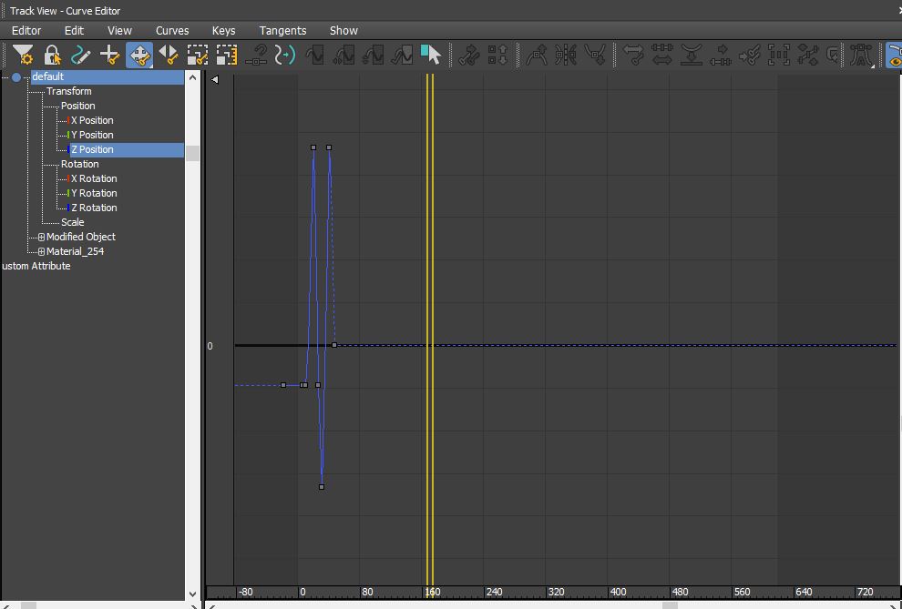Screen dimensions: 902x609
Task: Click frame 480 on the time ruler
Action: coord(680,592)
